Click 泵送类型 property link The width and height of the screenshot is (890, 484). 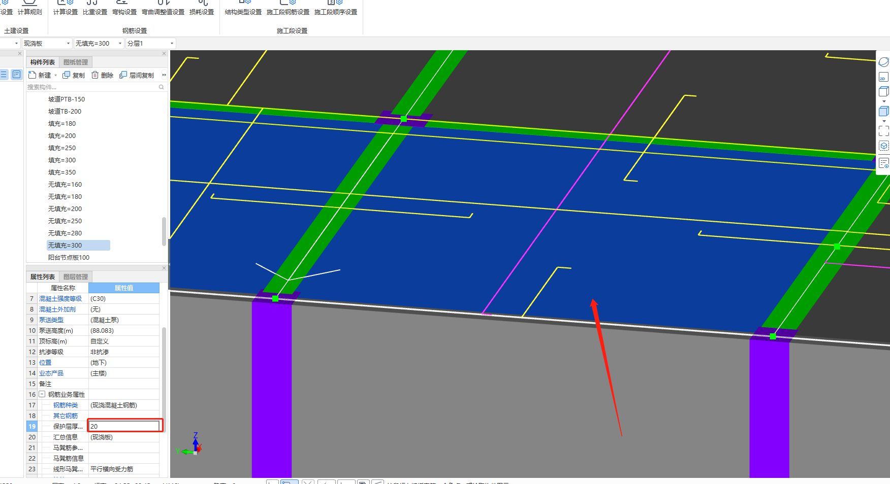coord(51,320)
